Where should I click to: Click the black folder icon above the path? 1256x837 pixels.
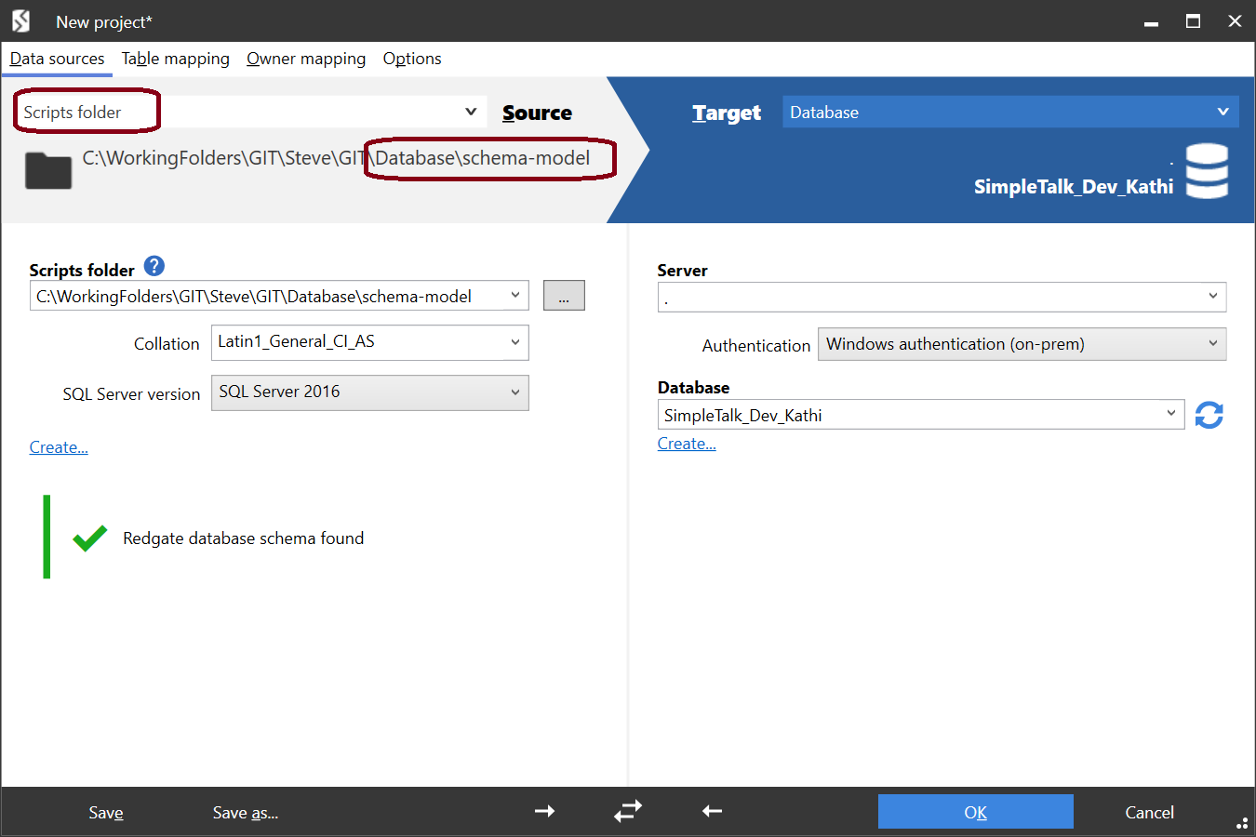pyautogui.click(x=47, y=170)
